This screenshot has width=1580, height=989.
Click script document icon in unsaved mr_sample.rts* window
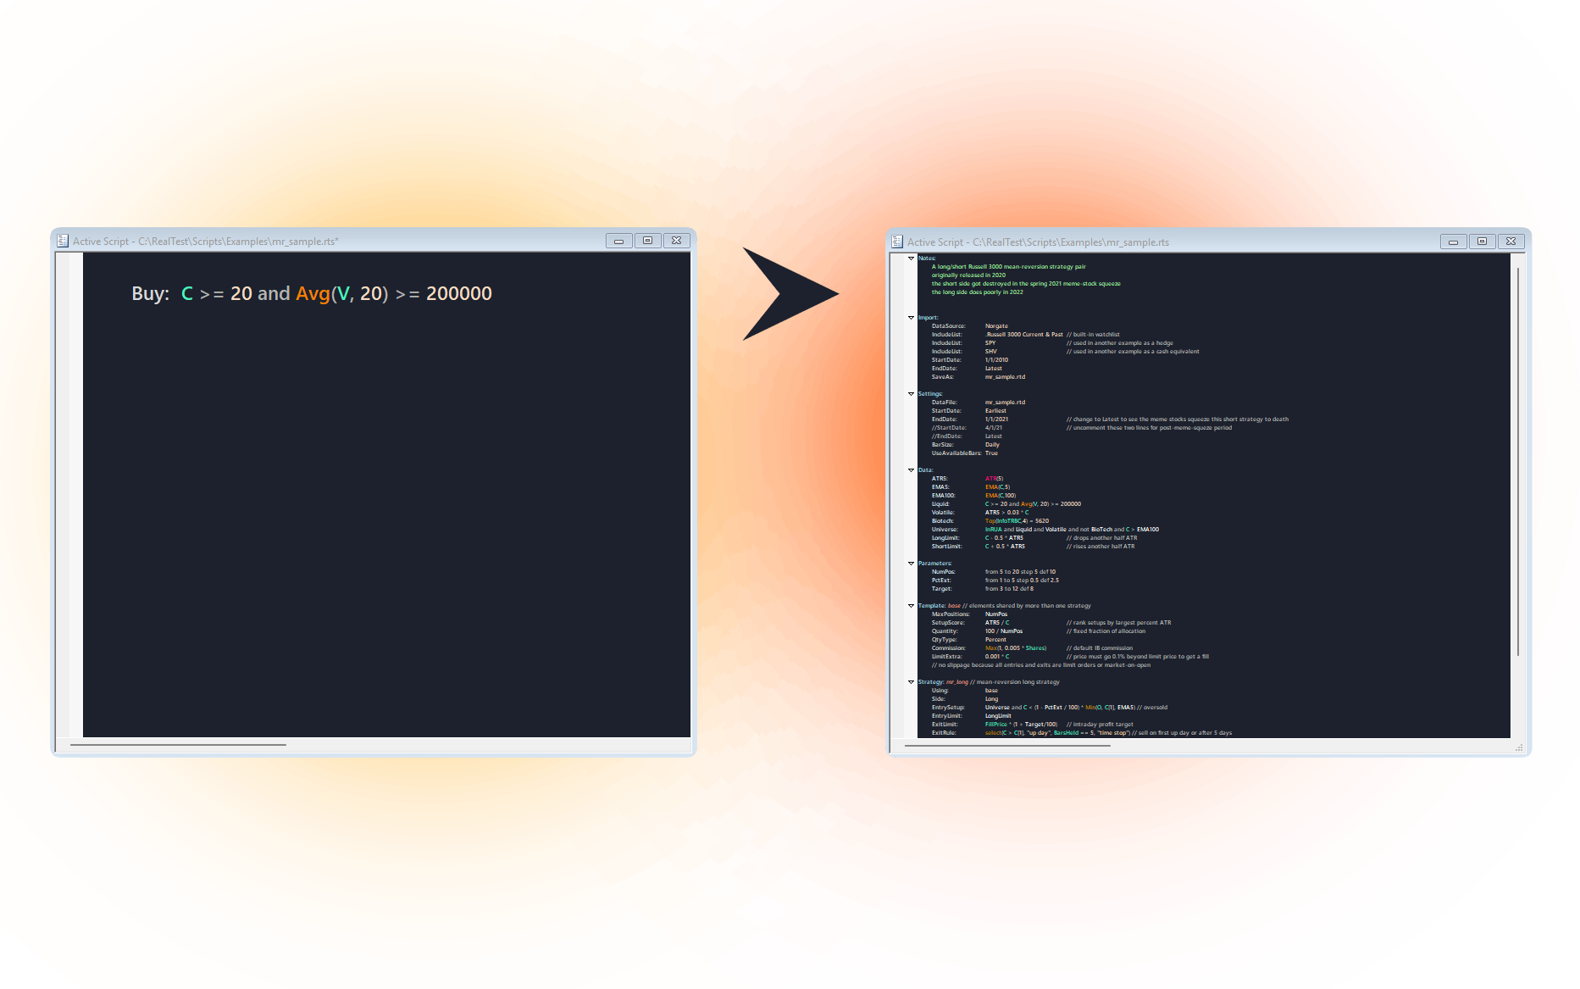tap(63, 241)
